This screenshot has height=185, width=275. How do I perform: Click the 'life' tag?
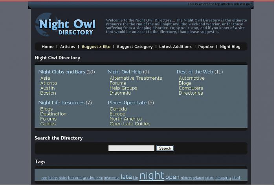(x=136, y=178)
